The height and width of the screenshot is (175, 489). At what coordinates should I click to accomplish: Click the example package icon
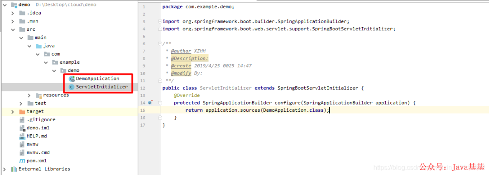pos(55,62)
